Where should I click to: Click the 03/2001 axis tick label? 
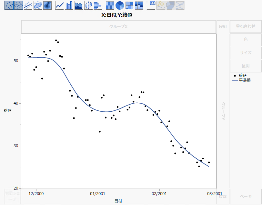215,194
